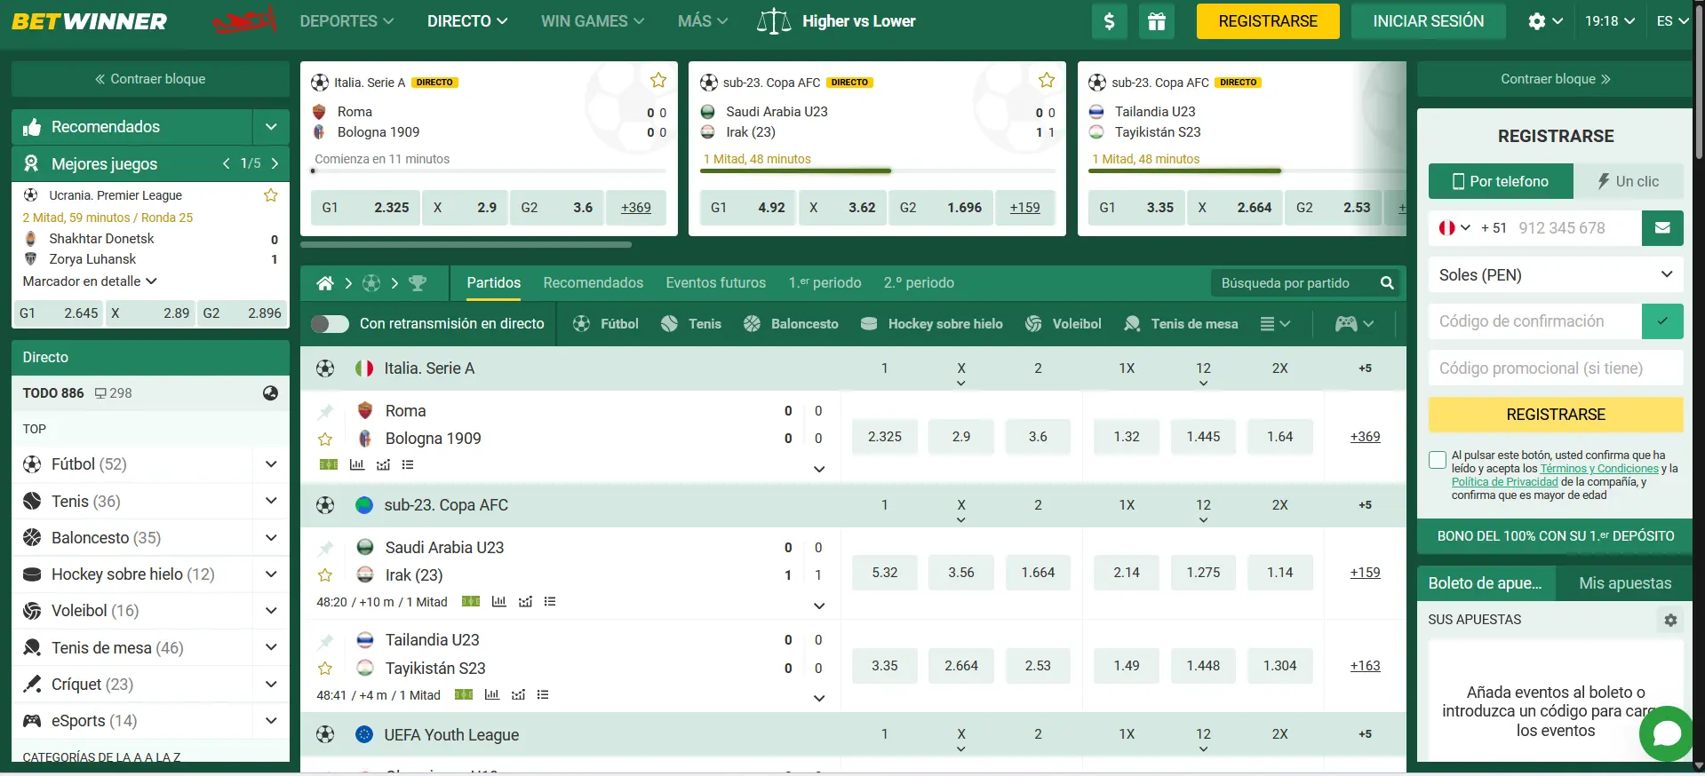Viewport: 1705px width, 776px height.
Task: Open the Higher vs Lower scales icon
Action: [773, 21]
